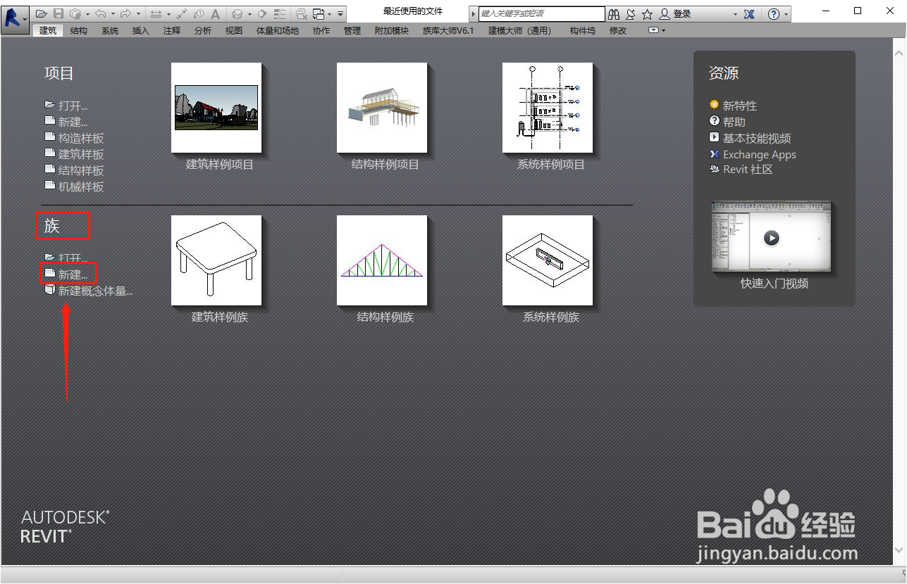Expand the 3D View dropdown arrow
The height and width of the screenshot is (584, 907).
(249, 14)
